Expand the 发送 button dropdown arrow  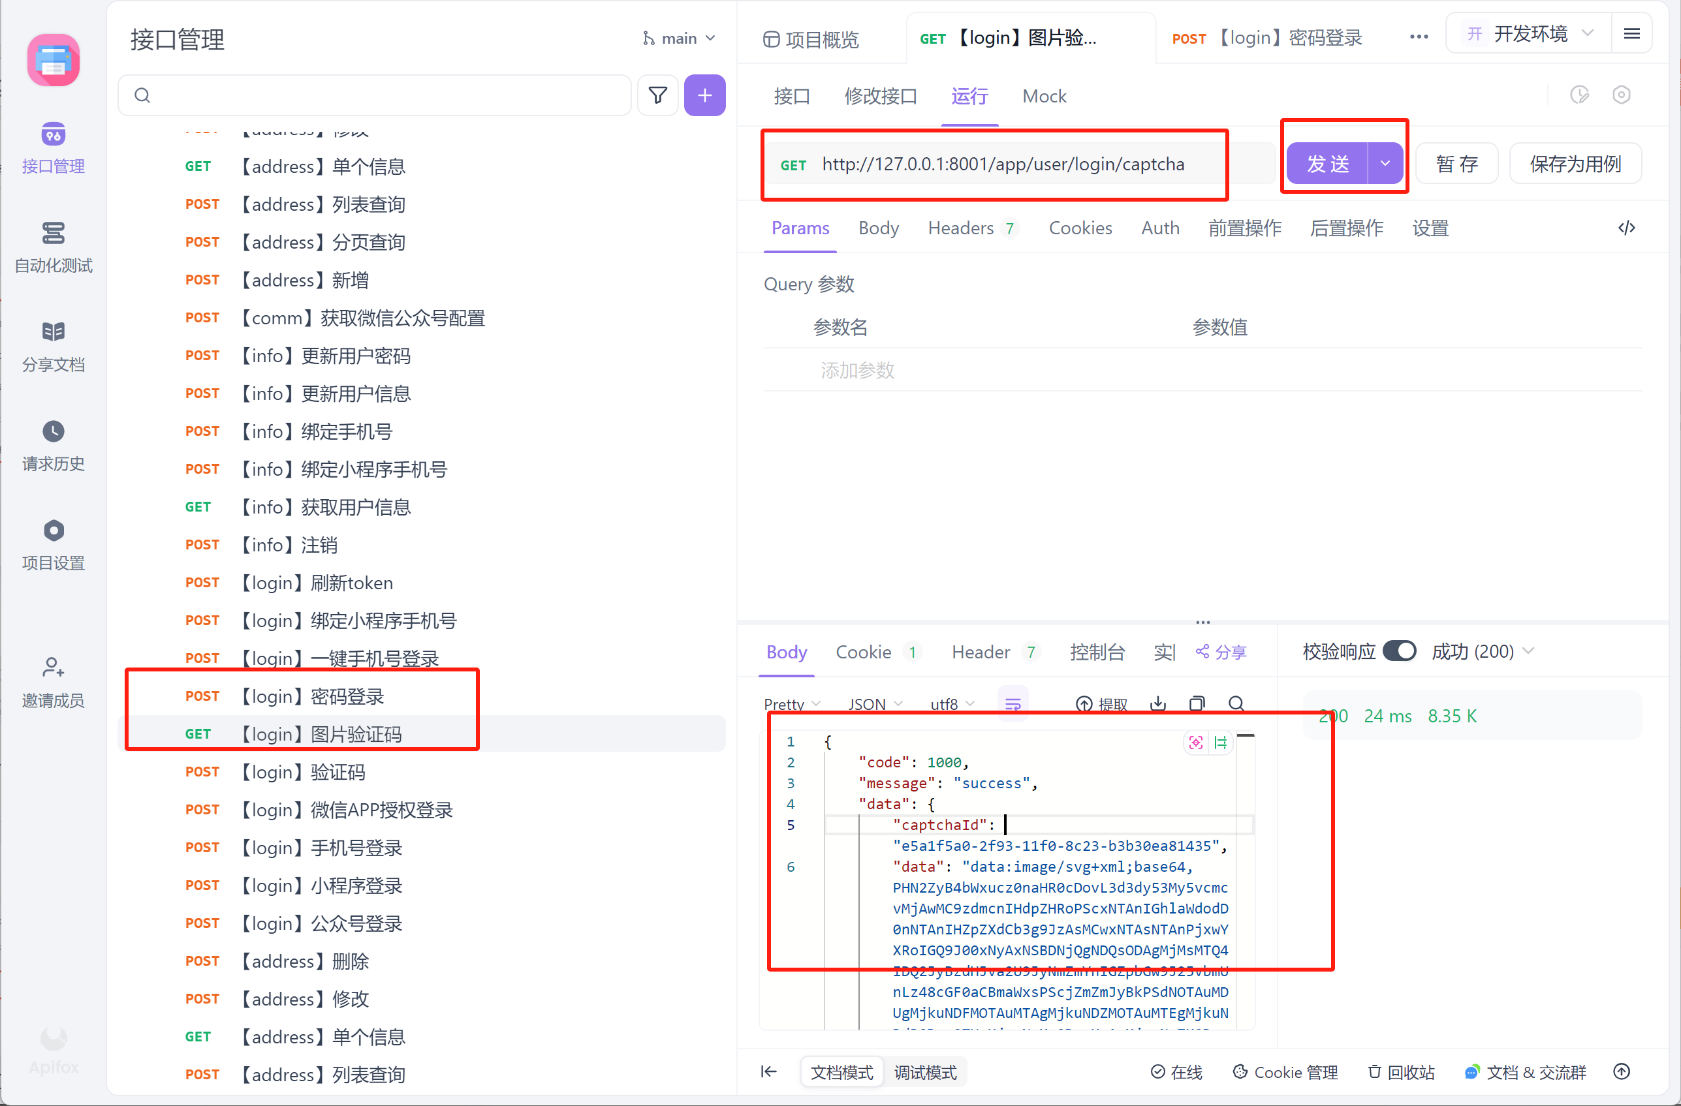click(1385, 164)
